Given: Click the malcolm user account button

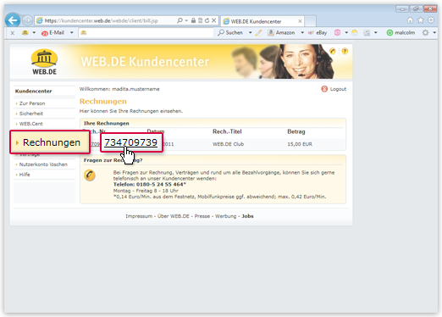Looking at the screenshot, I should [x=401, y=33].
